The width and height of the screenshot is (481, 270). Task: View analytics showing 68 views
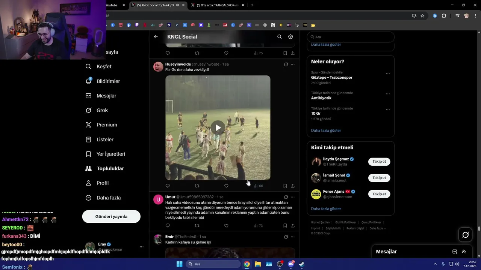[258, 186]
